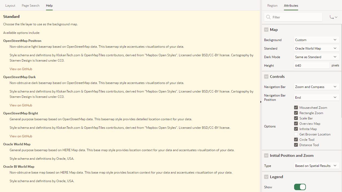Open the Dark Mode dropdown
Screen dimensions: 342x192
(316, 57)
